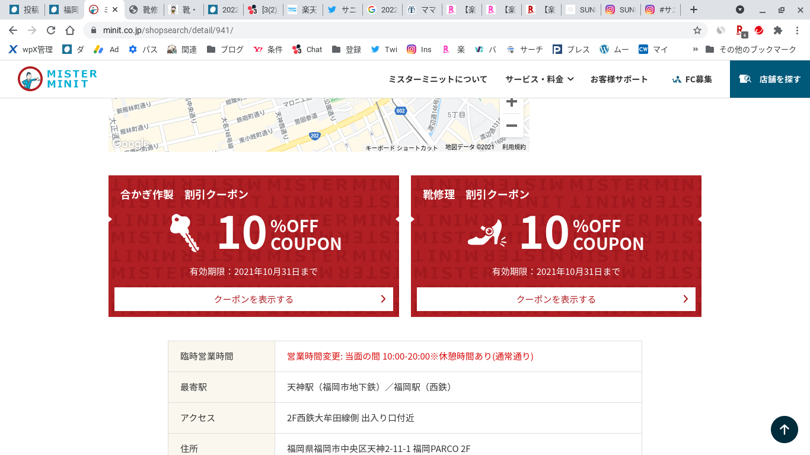Viewport: 810px width, 455px height.
Task: Open その他のブックマーク folder
Action: tap(751, 50)
